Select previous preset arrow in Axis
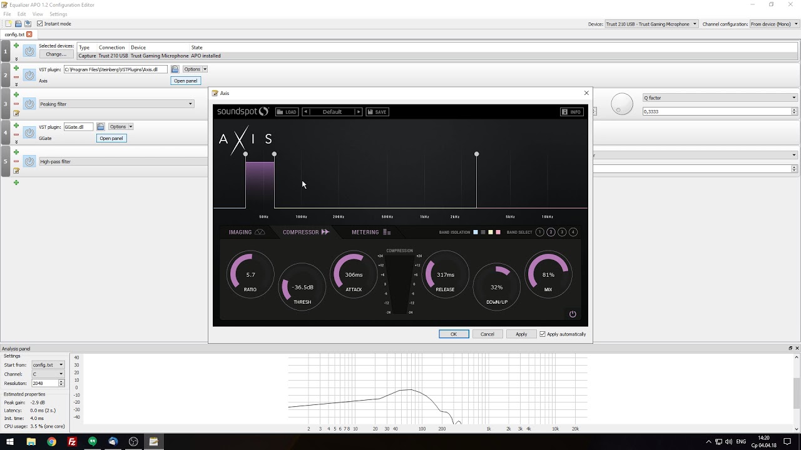Image resolution: width=801 pixels, height=450 pixels. [306, 112]
